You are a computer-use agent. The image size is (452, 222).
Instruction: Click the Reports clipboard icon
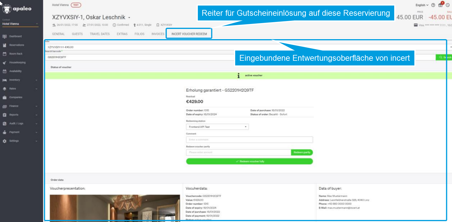[x=5, y=115]
